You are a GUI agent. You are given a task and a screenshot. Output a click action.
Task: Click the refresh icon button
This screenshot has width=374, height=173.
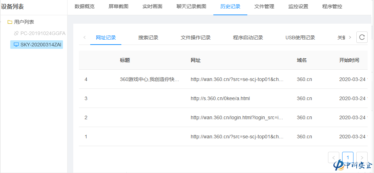(362, 37)
